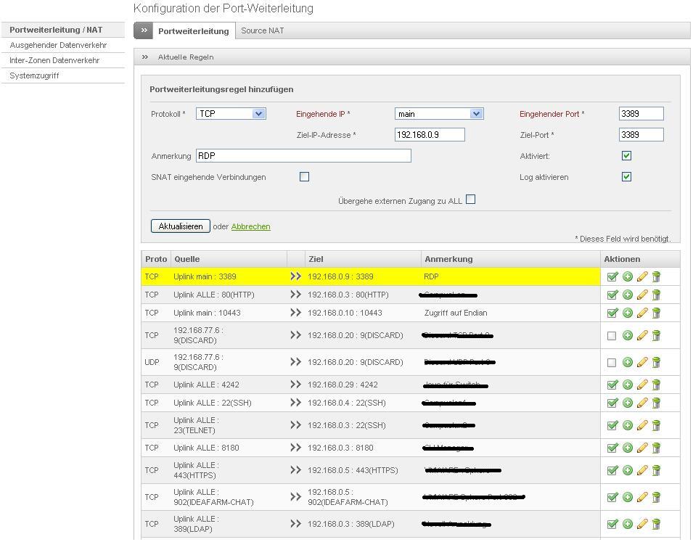Screen dimensions: 693x542
Task: Click the Ziel-IP-Adresse input field
Action: (430, 135)
